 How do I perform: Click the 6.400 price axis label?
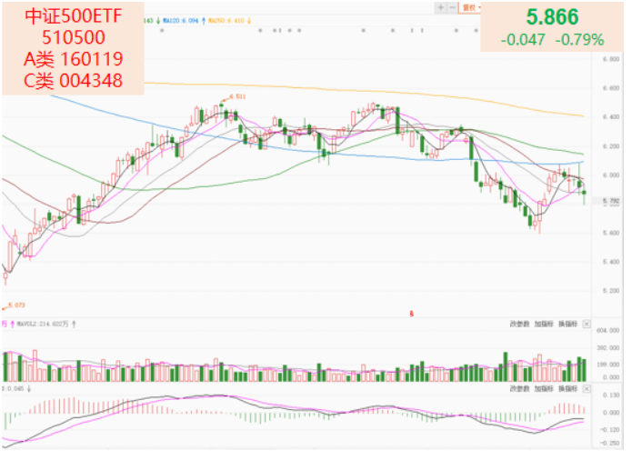[x=611, y=117]
